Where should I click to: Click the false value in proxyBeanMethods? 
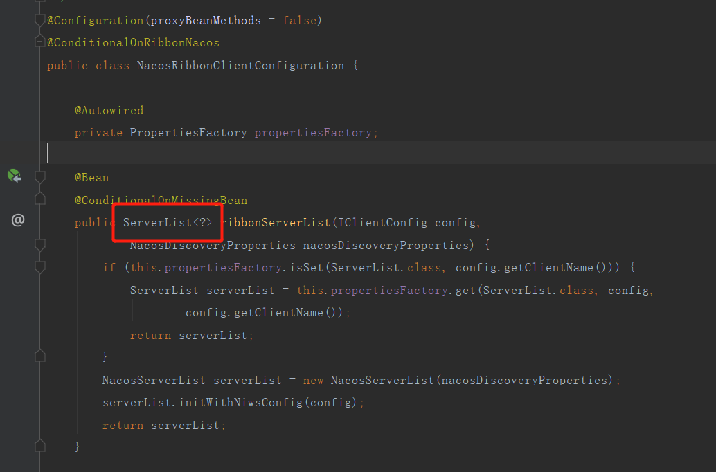tap(299, 20)
